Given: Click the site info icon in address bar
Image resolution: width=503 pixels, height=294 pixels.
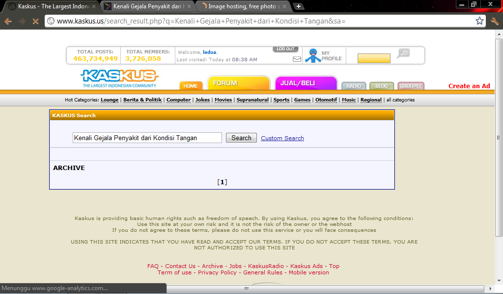Looking at the screenshot, I should 51,21.
